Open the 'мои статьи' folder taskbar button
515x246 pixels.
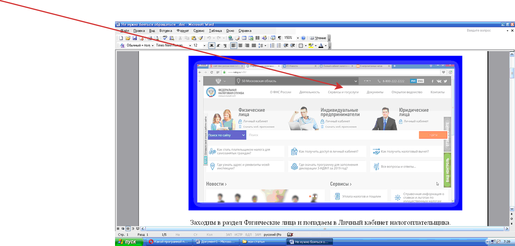(262, 242)
